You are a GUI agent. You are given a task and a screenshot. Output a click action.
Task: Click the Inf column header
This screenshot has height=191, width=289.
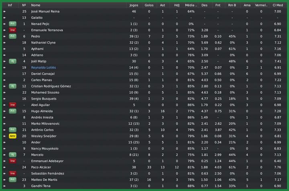(x=10, y=5)
